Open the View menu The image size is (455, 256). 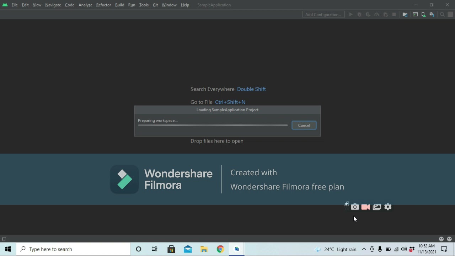pyautogui.click(x=37, y=5)
